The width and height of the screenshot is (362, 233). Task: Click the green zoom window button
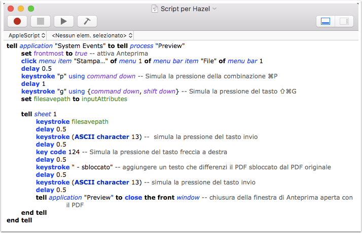[31, 9]
